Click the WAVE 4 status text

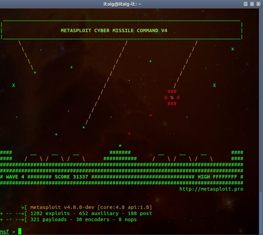tap(15, 177)
